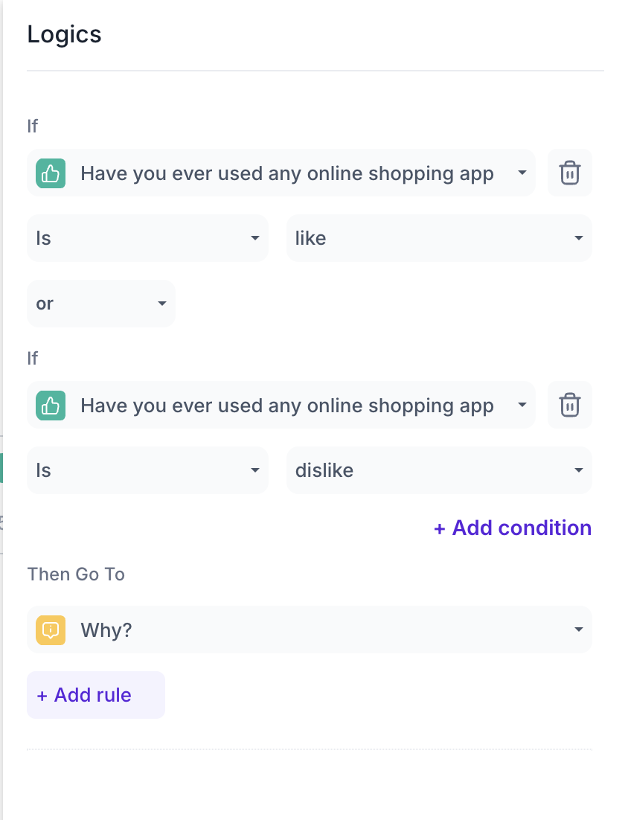Open the second question selector dropdown
This screenshot has height=820, width=628.
[281, 406]
